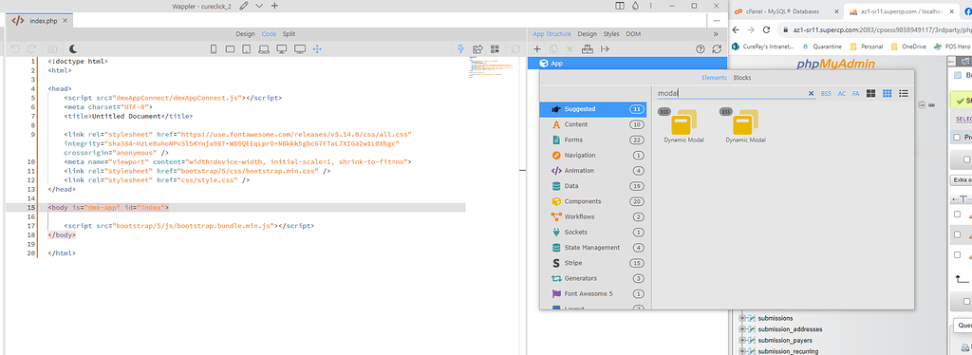Viewport: 972px width, 355px height.
Task: Click the App Structure tree hierarchy icon
Action: coord(588,49)
